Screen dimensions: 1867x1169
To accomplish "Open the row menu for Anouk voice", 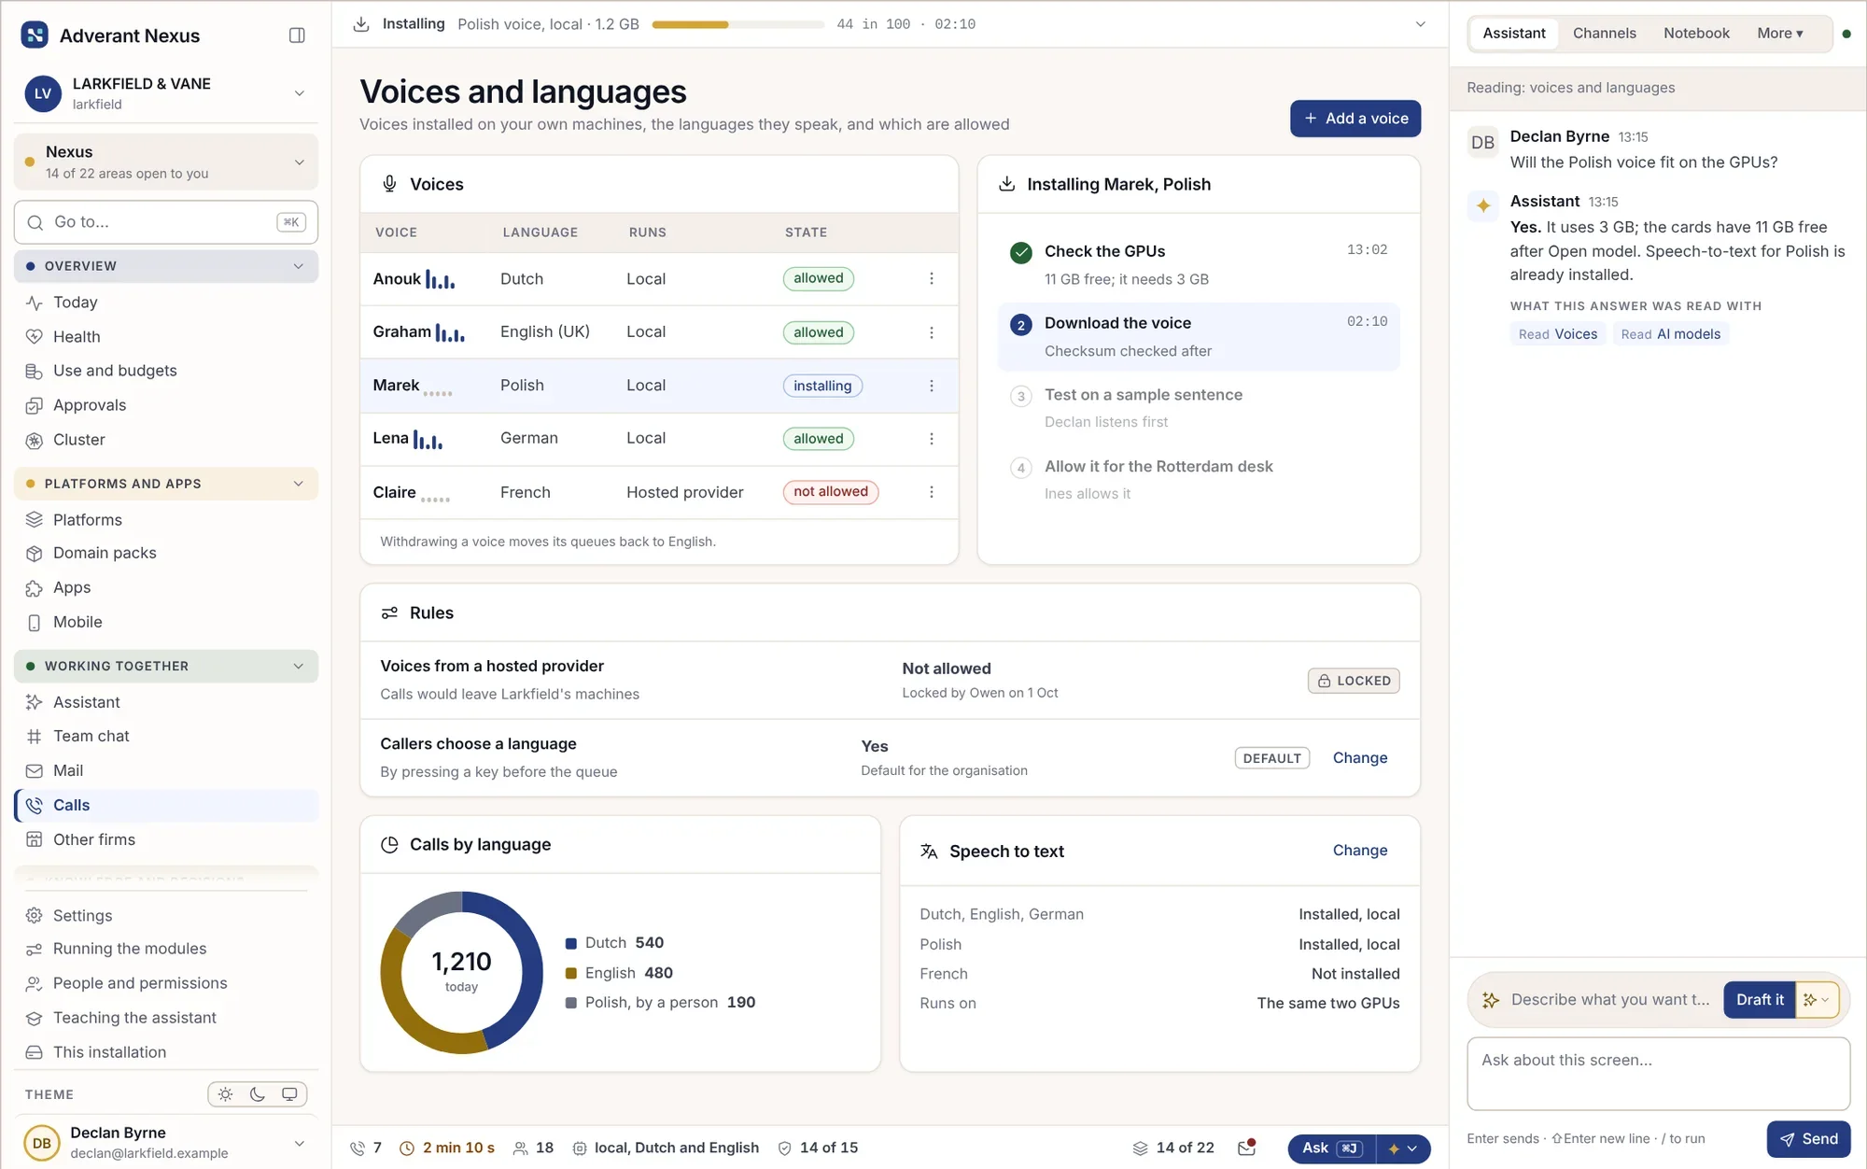I will (x=931, y=278).
